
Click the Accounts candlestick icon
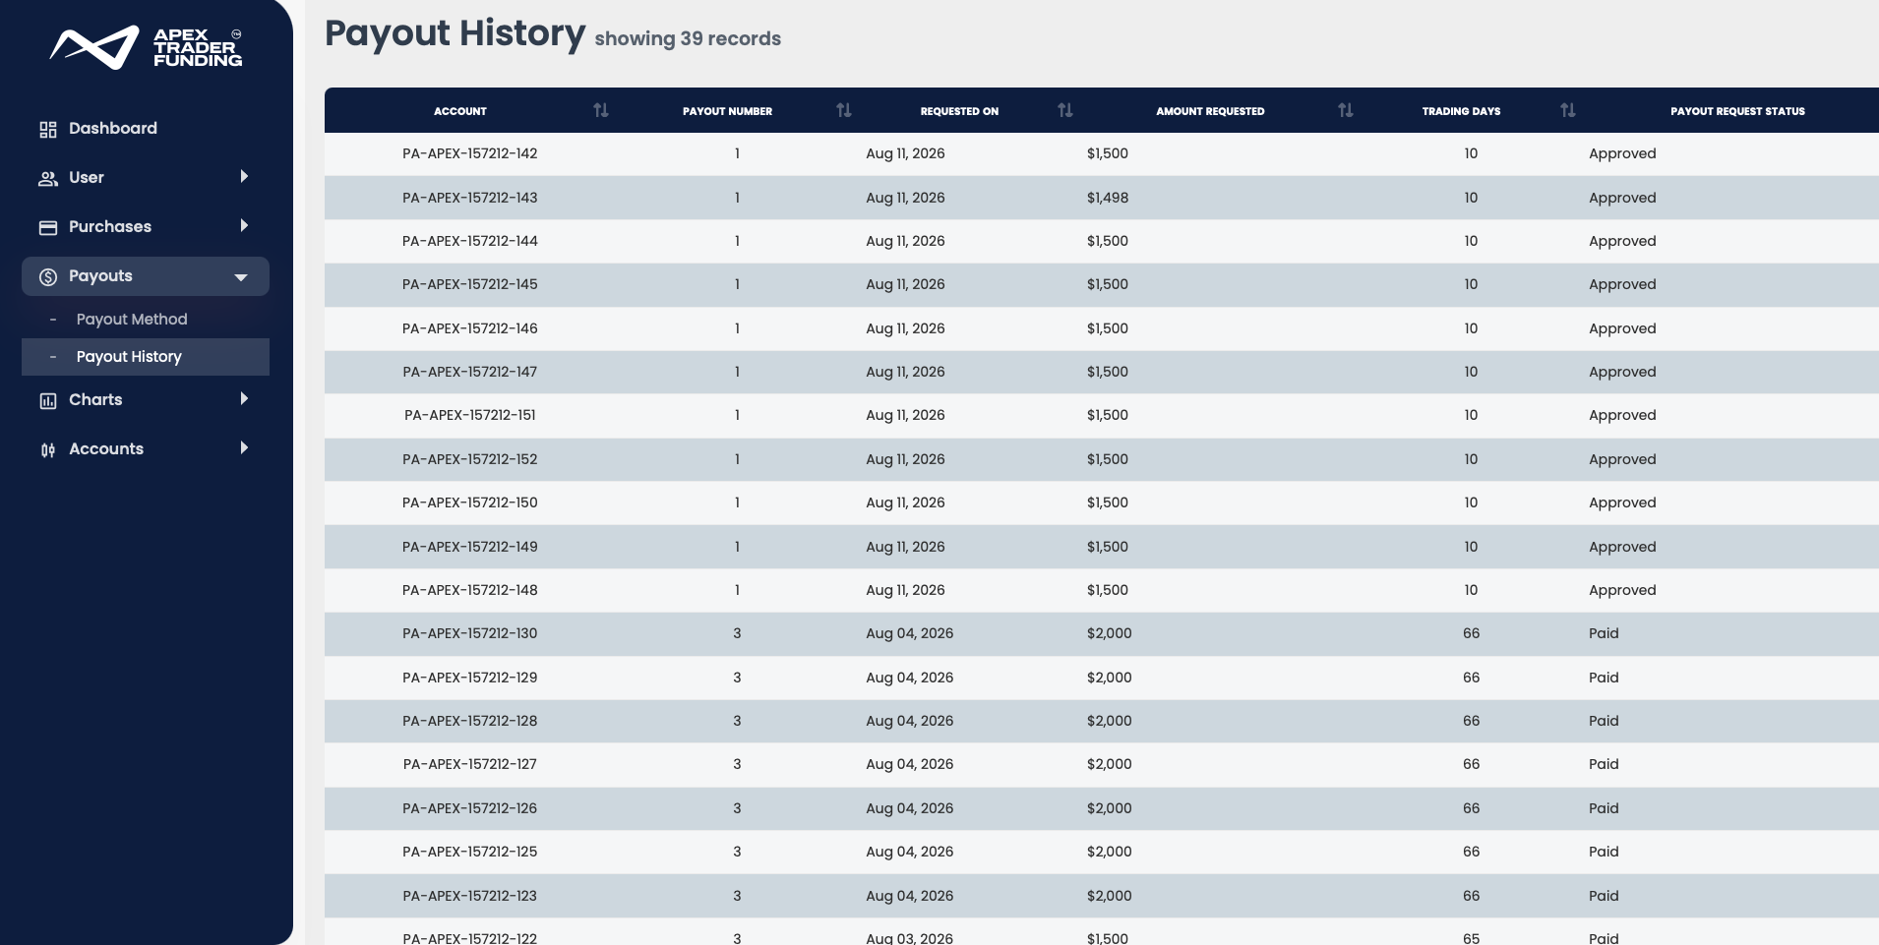(48, 449)
